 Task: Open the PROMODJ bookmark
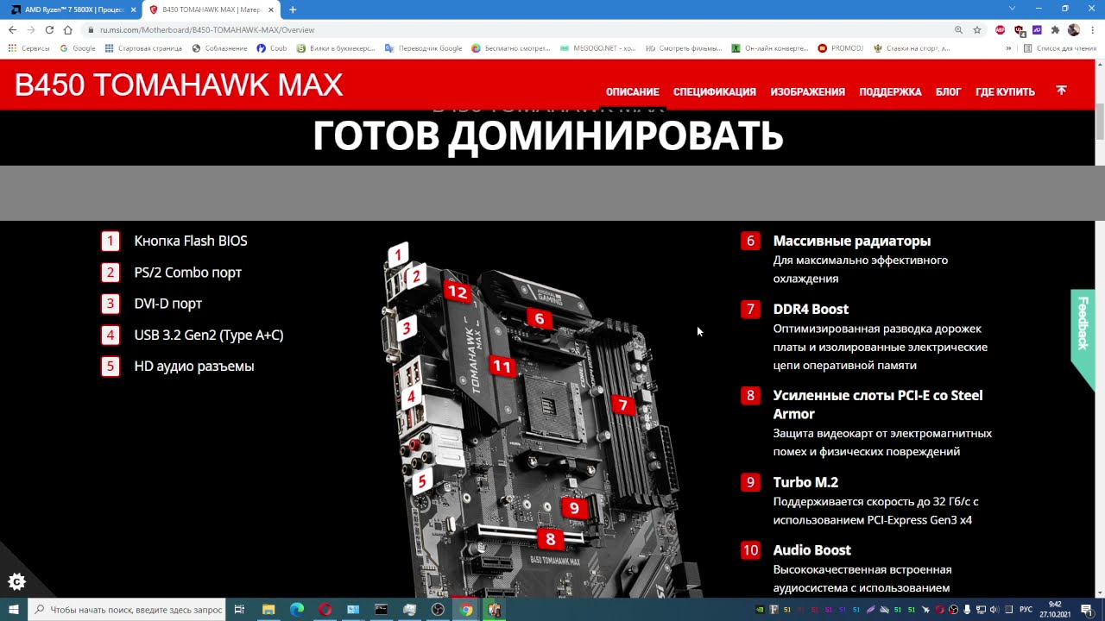841,48
